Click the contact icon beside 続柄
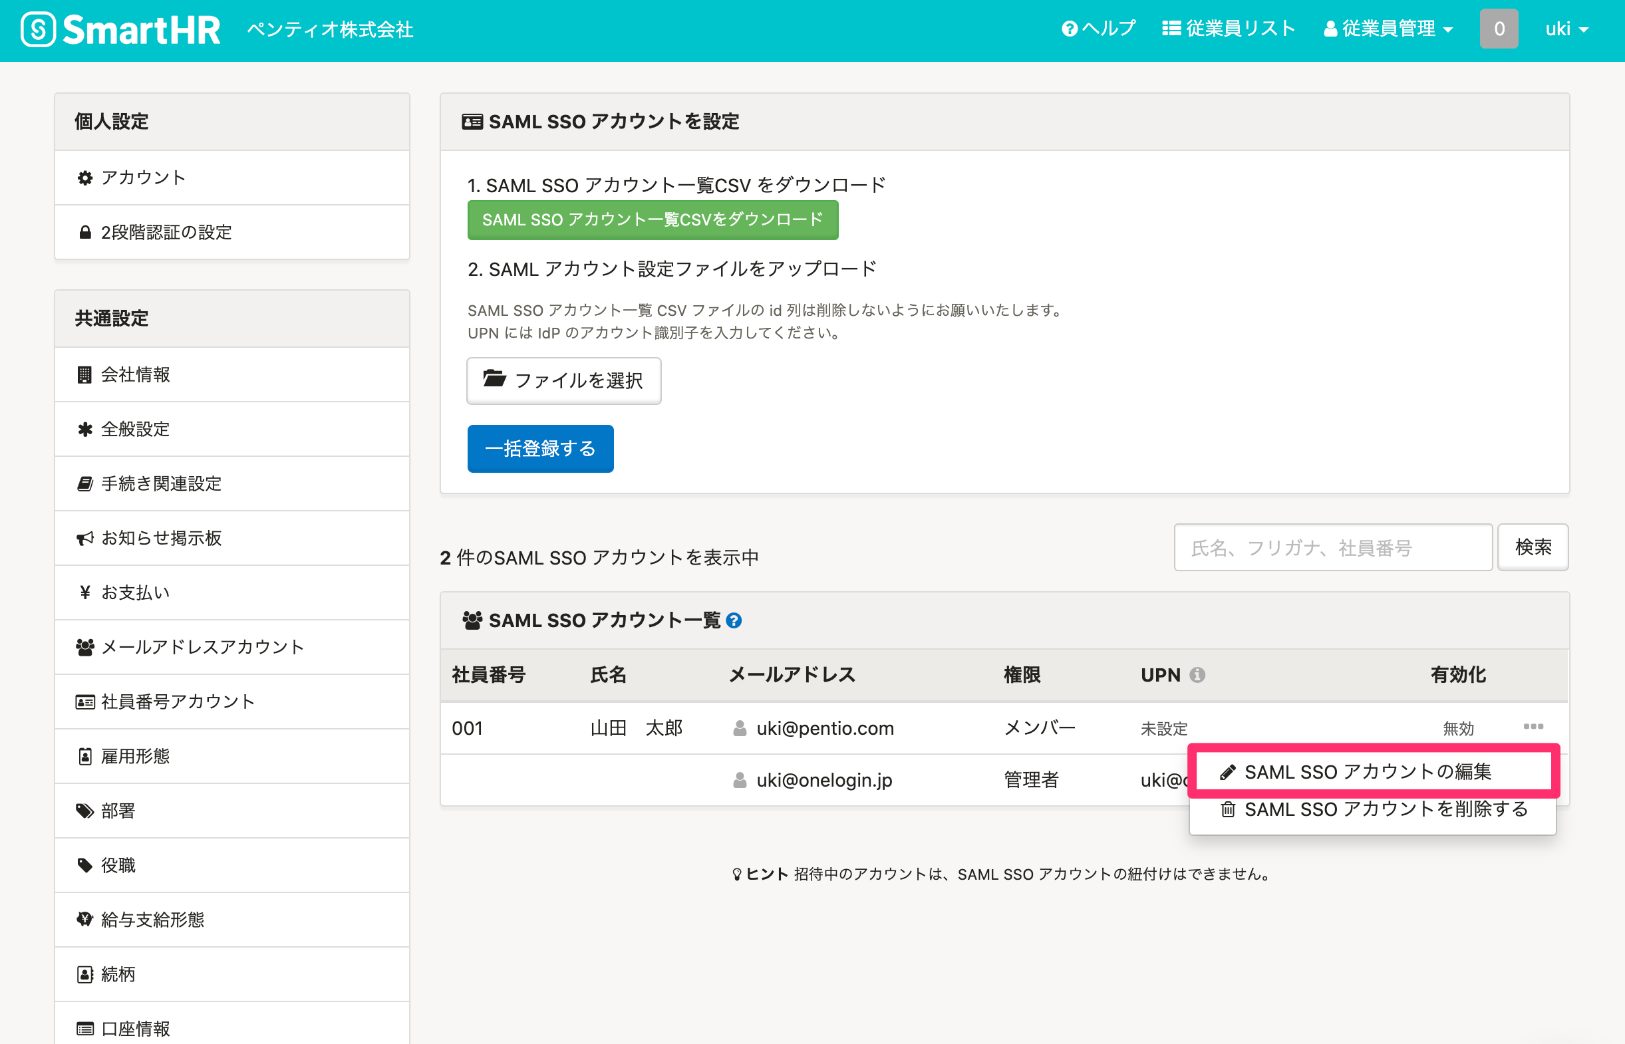The image size is (1625, 1044). [x=84, y=974]
